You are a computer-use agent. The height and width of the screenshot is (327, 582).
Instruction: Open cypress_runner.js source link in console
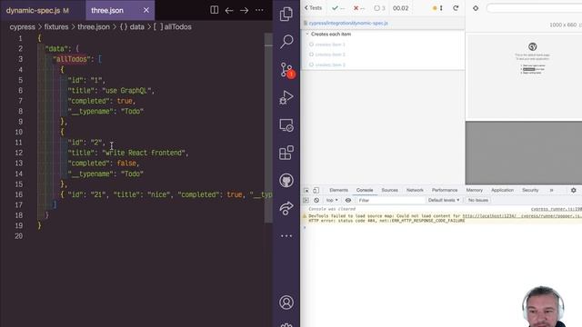tap(556, 209)
